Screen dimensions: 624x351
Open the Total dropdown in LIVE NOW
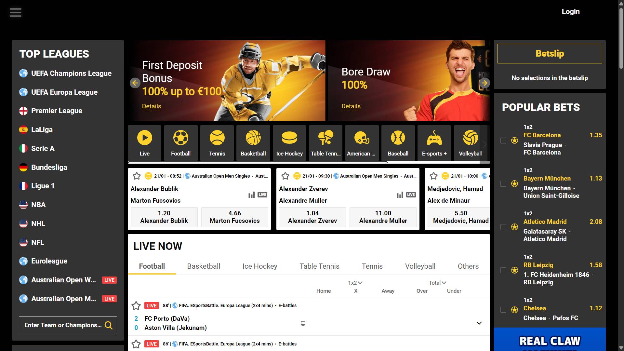(437, 282)
